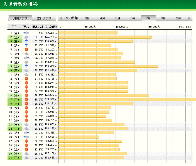Image resolution: width=196 pixels, height=166 pixels.
Task: Switch to the 月別グラフ monthly graph view
Action: (20, 18)
